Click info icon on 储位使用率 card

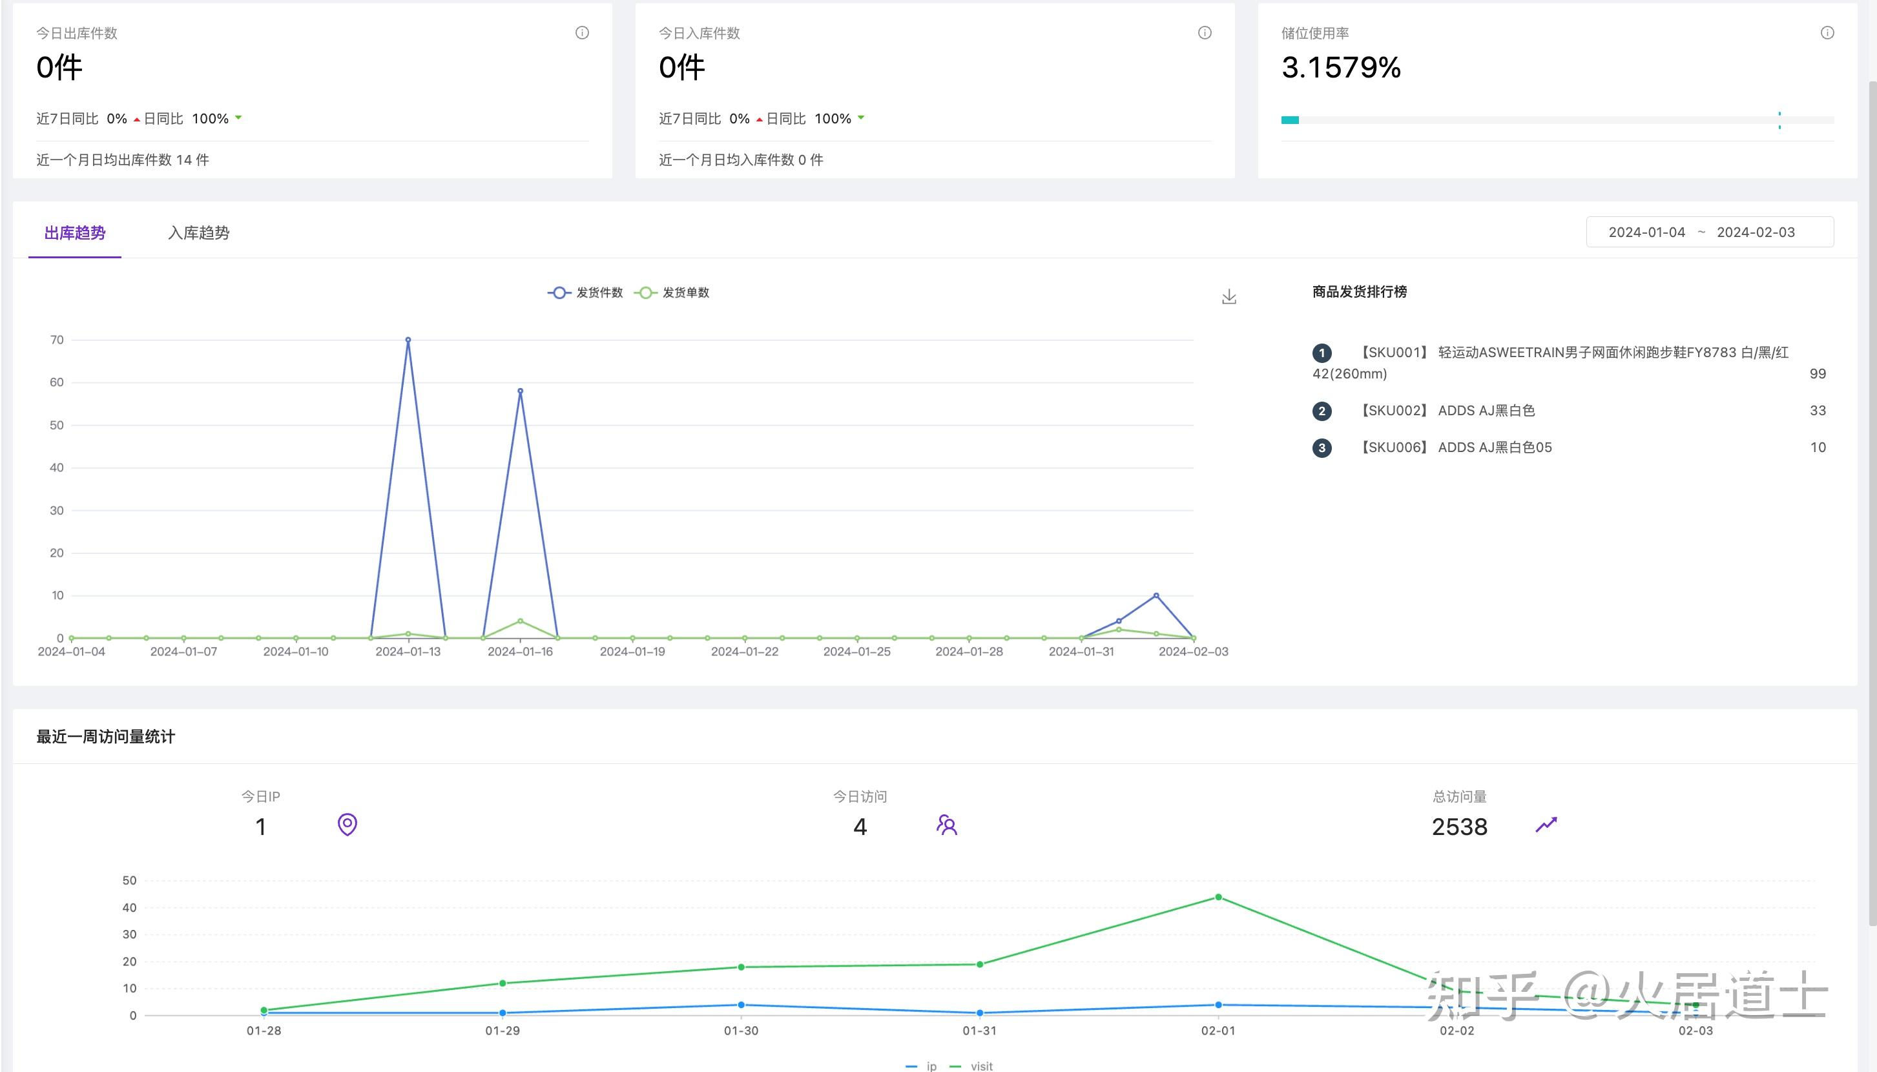tap(1827, 32)
